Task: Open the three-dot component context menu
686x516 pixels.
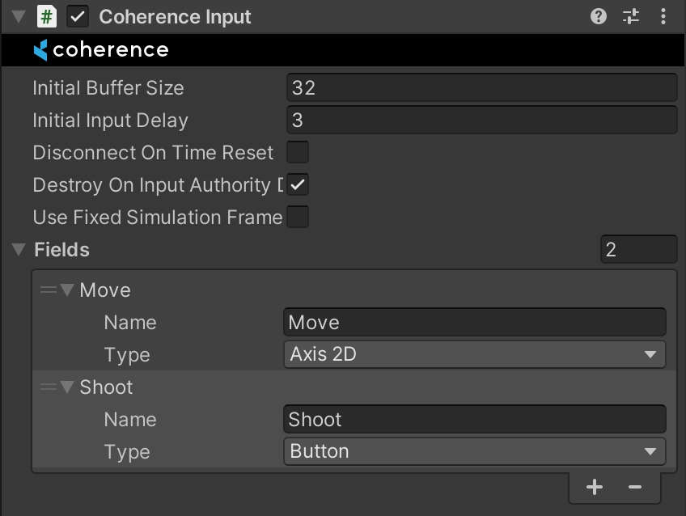Action: tap(663, 16)
